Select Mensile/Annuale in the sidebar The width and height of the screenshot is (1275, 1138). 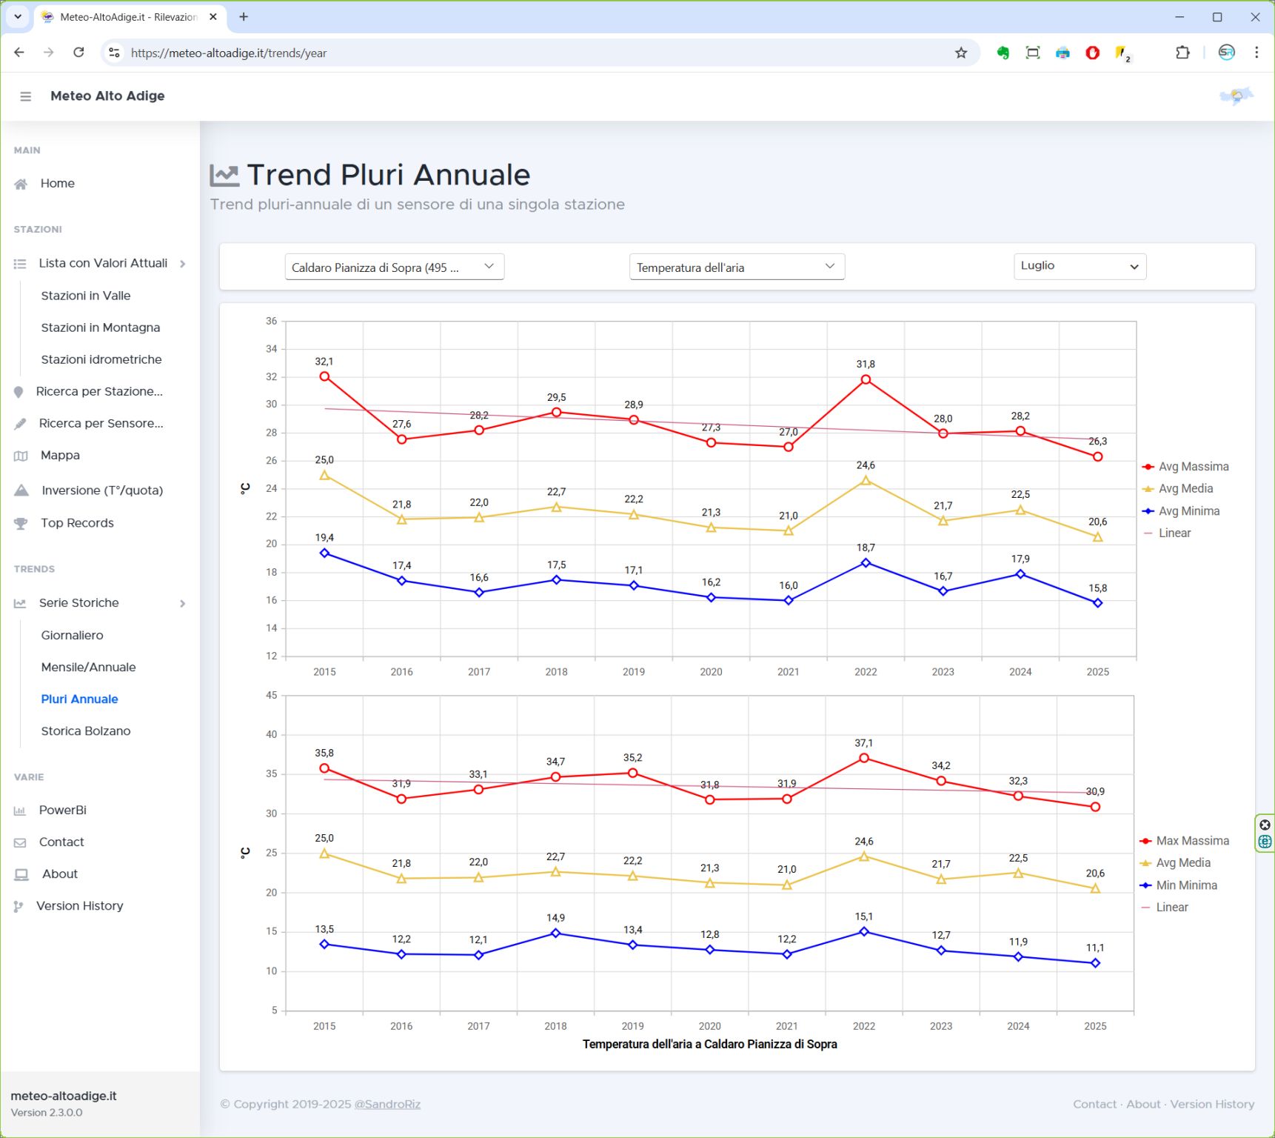88,667
